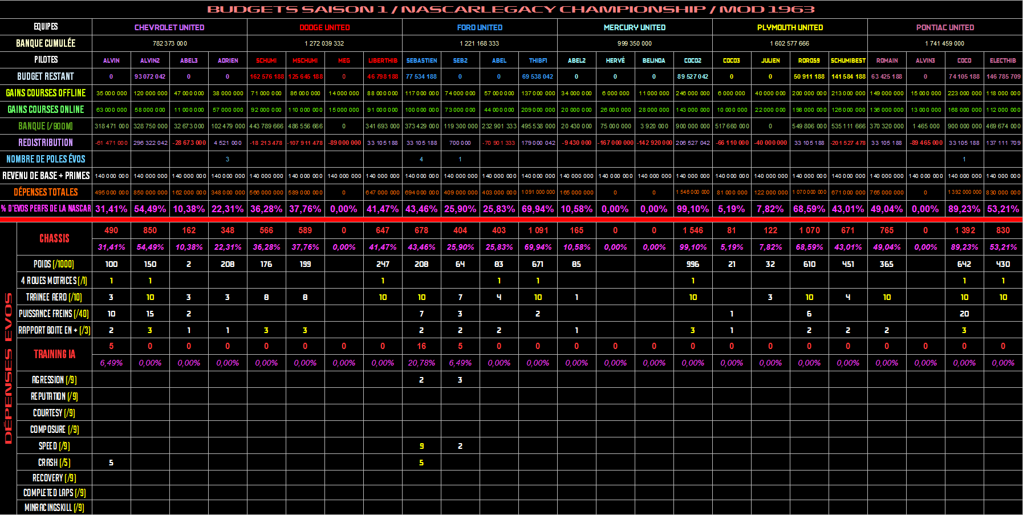Screen dimensions: 1023x515
Task: Select the Dépenses Totales row label
Action: pyautogui.click(x=46, y=192)
